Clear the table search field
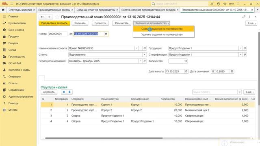260x146 pixels. point(240,92)
